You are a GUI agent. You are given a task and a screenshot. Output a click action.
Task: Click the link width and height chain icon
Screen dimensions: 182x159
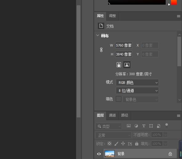101,50
